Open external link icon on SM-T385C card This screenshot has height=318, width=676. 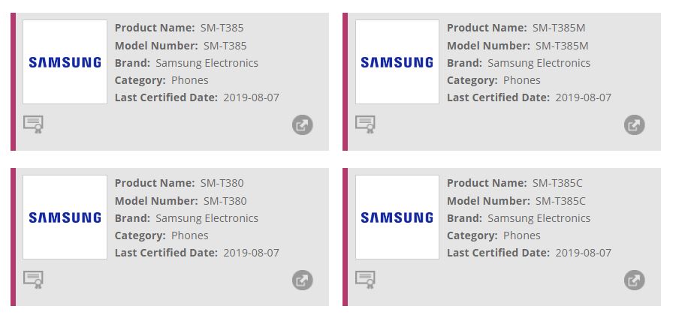click(x=634, y=280)
